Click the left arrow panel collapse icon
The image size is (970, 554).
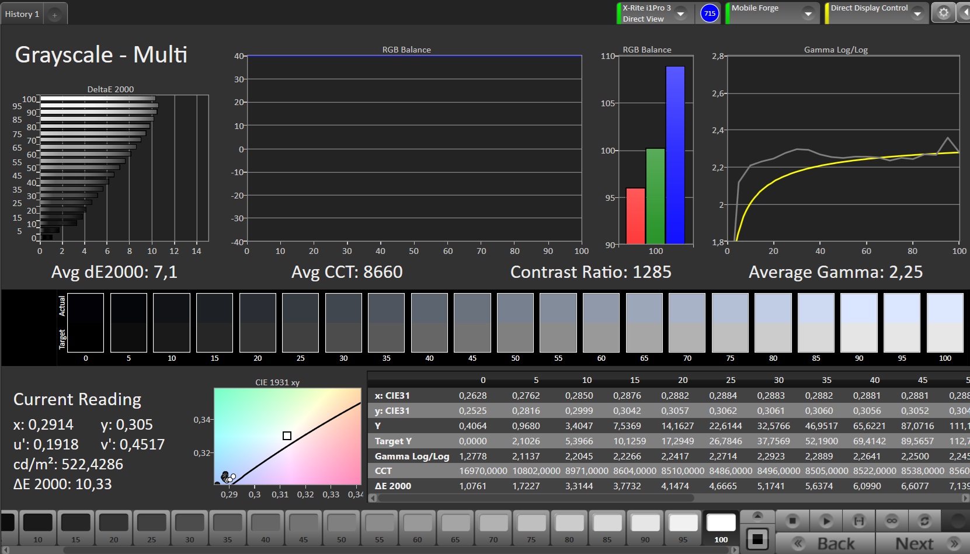click(x=964, y=13)
